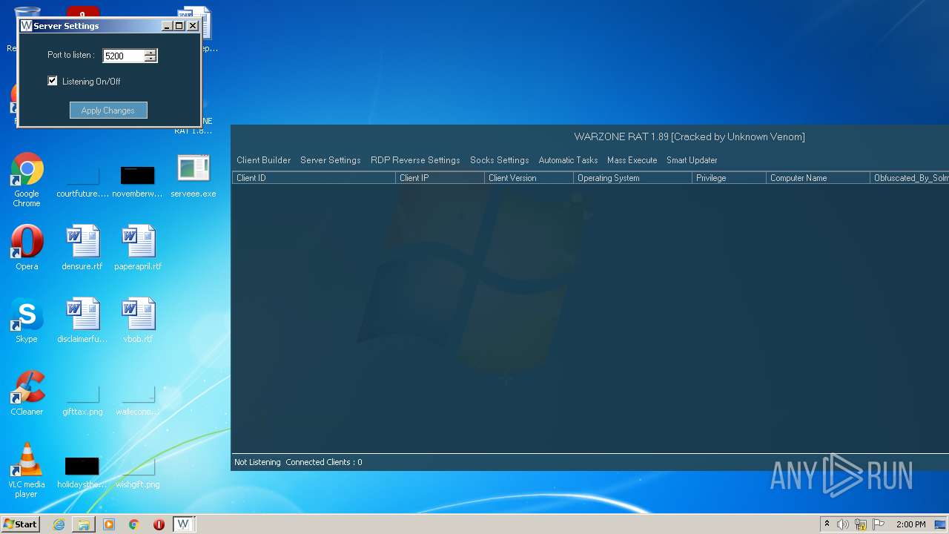Open the Socks Settings menu
Screen dimensions: 949x534
(499, 160)
